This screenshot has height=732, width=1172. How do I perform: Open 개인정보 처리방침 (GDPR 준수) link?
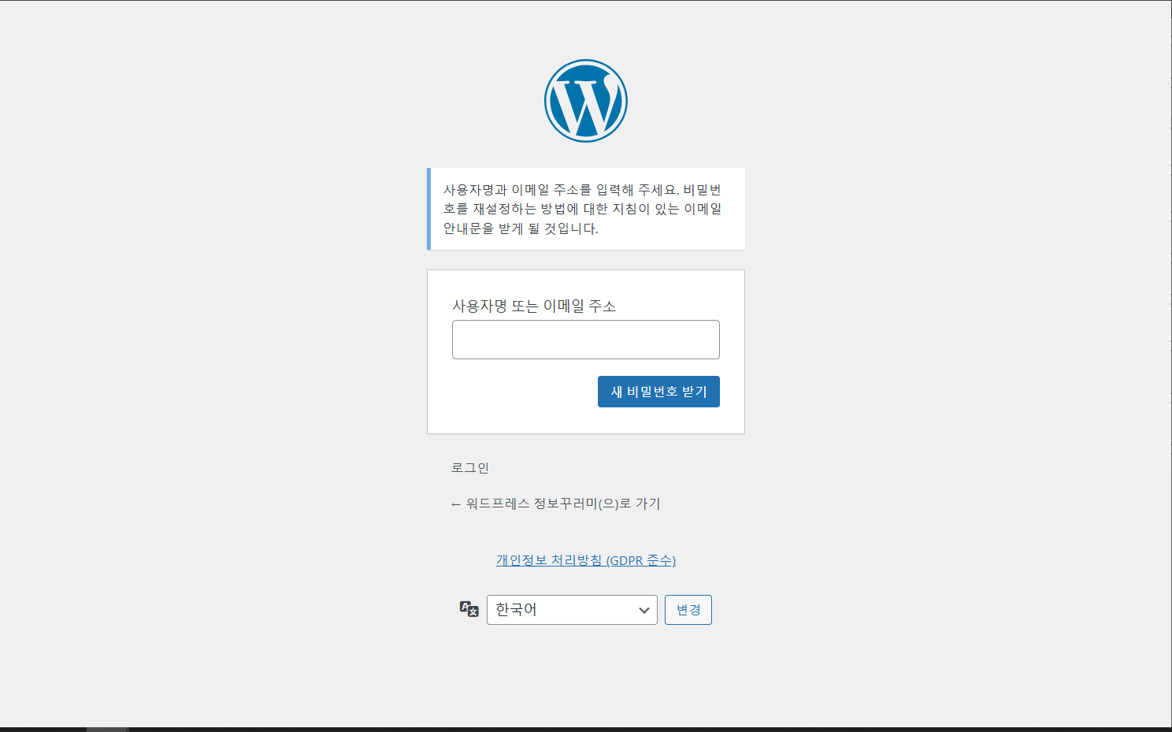[x=586, y=560]
